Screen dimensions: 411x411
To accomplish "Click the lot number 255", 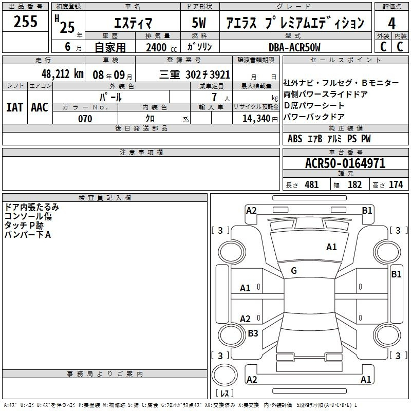I will click(x=25, y=22).
